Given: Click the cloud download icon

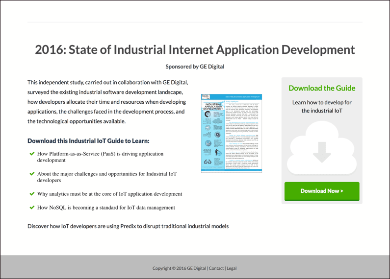Looking at the screenshot, I should 322,148.
